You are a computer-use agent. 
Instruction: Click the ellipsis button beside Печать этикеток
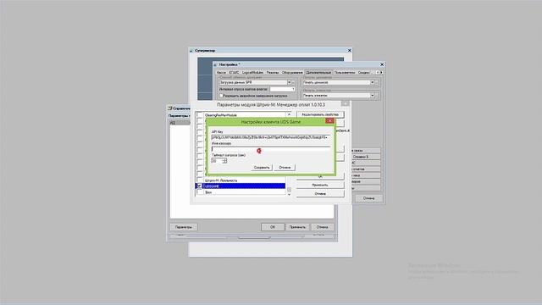tap(376, 95)
